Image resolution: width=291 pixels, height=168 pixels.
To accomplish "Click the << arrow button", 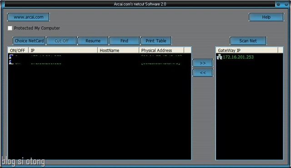I will click(203, 72).
